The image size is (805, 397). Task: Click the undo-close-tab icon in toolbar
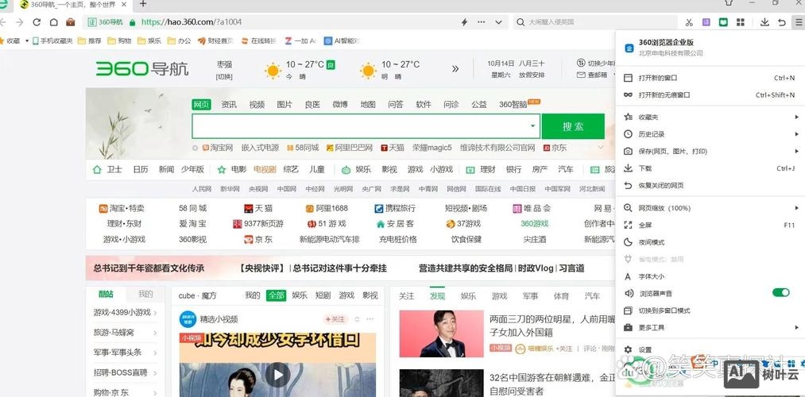tap(781, 22)
